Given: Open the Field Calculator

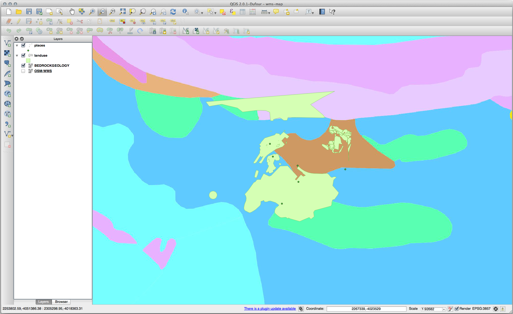Looking at the screenshot, I should click(x=252, y=12).
